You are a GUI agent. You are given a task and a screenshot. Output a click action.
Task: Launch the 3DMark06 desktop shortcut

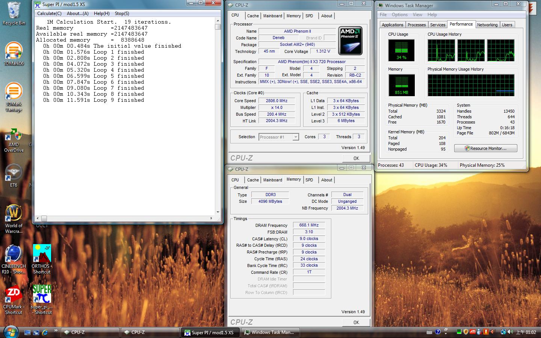[x=14, y=54]
